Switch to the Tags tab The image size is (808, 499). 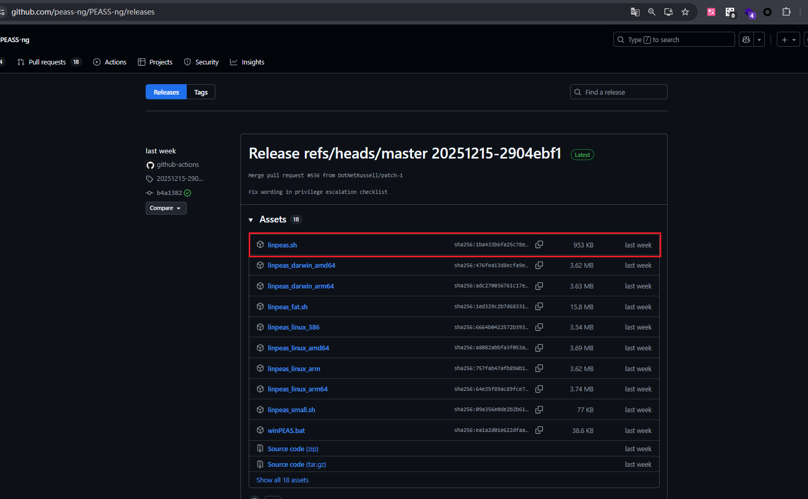point(201,92)
